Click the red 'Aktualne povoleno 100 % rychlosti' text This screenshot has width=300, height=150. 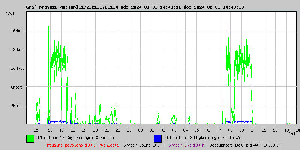(x=82, y=145)
